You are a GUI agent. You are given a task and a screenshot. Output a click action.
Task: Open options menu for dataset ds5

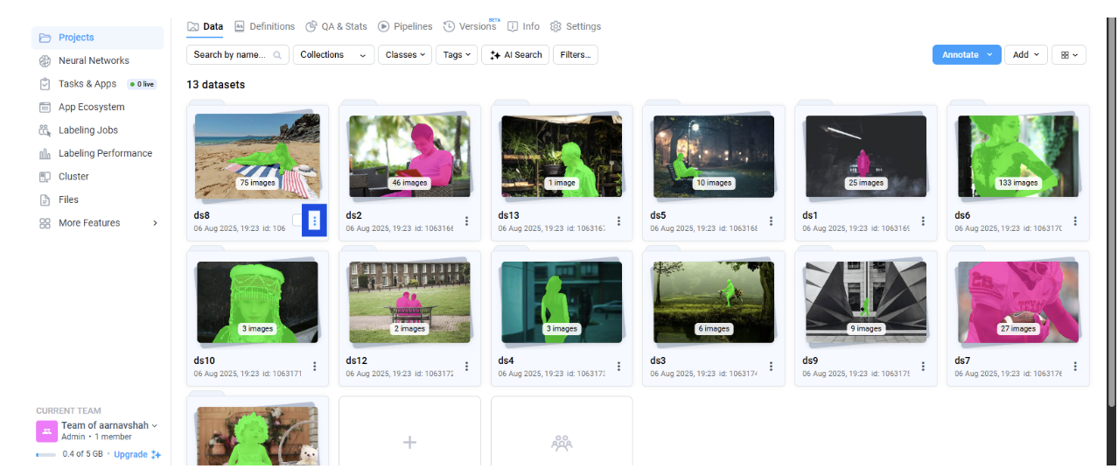771,221
